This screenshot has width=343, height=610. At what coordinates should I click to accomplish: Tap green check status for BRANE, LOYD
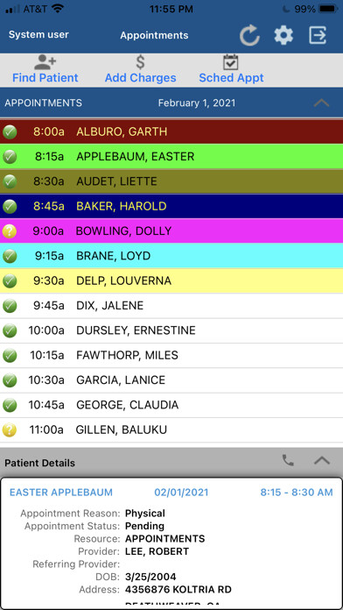10,257
